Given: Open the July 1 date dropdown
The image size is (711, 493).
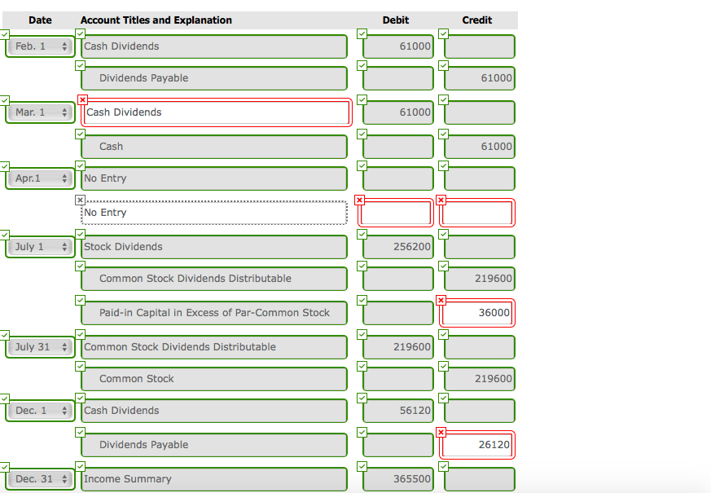Looking at the screenshot, I should pyautogui.click(x=41, y=247).
